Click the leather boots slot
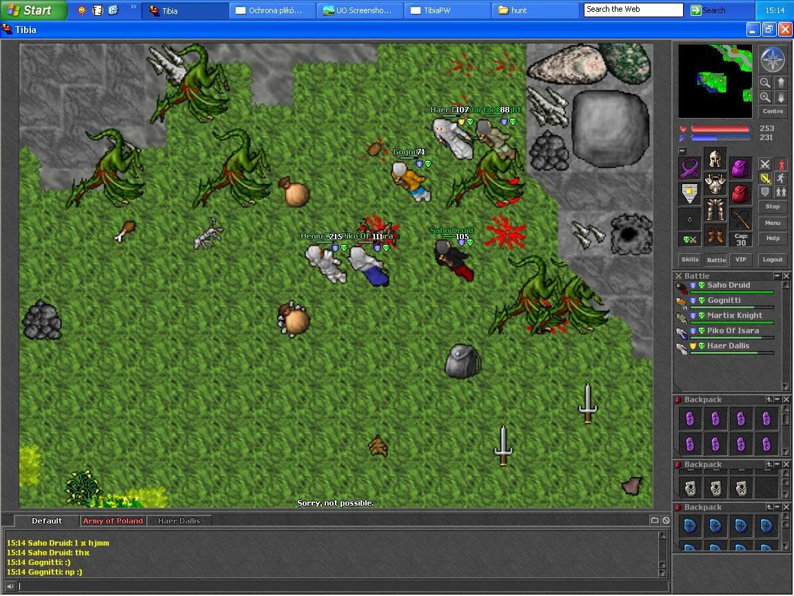Screen dimensions: 794x596 715,235
